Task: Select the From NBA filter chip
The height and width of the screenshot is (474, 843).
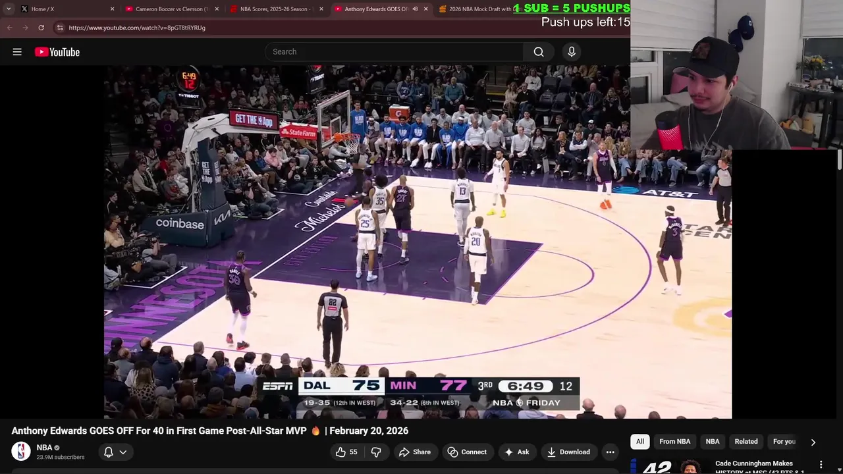Action: (x=675, y=442)
